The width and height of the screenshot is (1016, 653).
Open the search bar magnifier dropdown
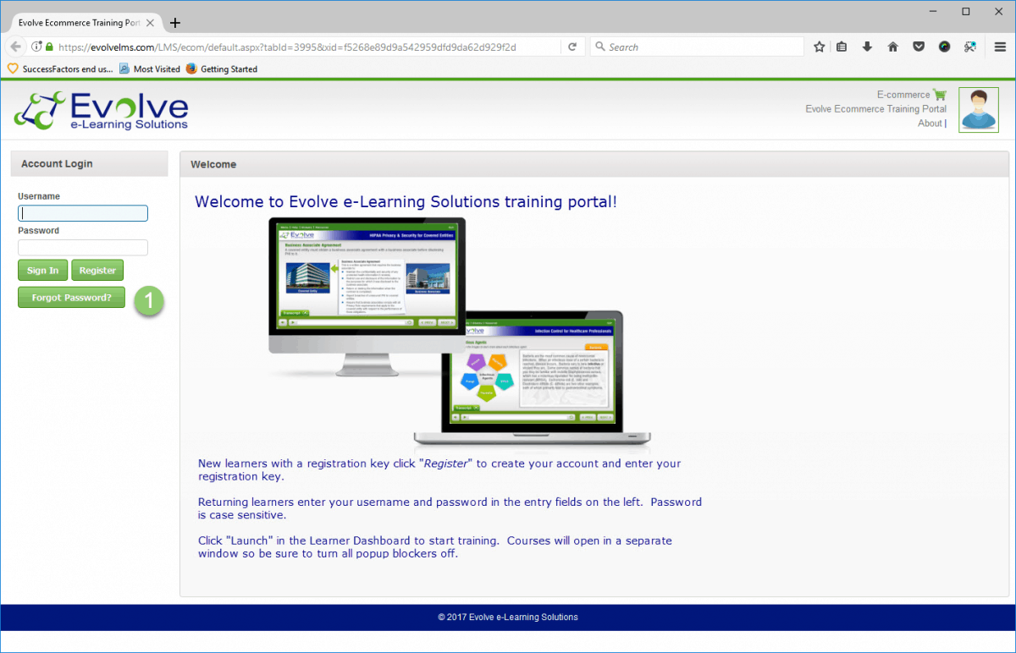pyautogui.click(x=599, y=47)
